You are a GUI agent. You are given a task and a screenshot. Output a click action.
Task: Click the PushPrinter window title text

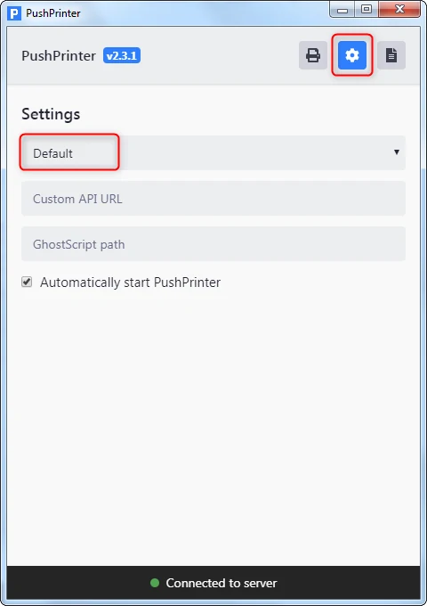click(53, 13)
